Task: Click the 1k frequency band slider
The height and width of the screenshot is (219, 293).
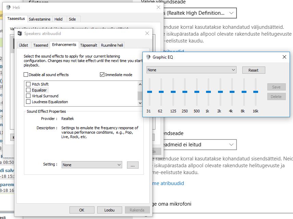Action: 208,92
